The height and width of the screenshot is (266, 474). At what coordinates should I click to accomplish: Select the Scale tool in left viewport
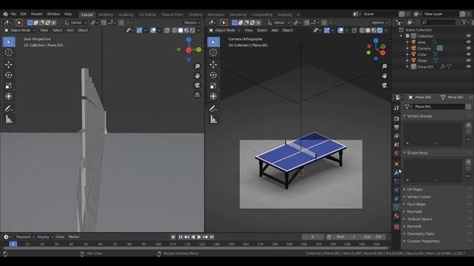(9, 86)
